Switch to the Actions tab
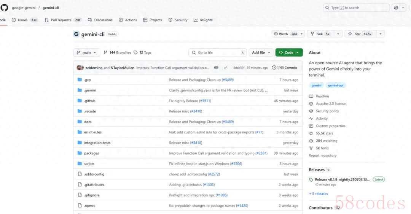Screen dimensions: 411x214 pyautogui.click(x=128, y=20)
